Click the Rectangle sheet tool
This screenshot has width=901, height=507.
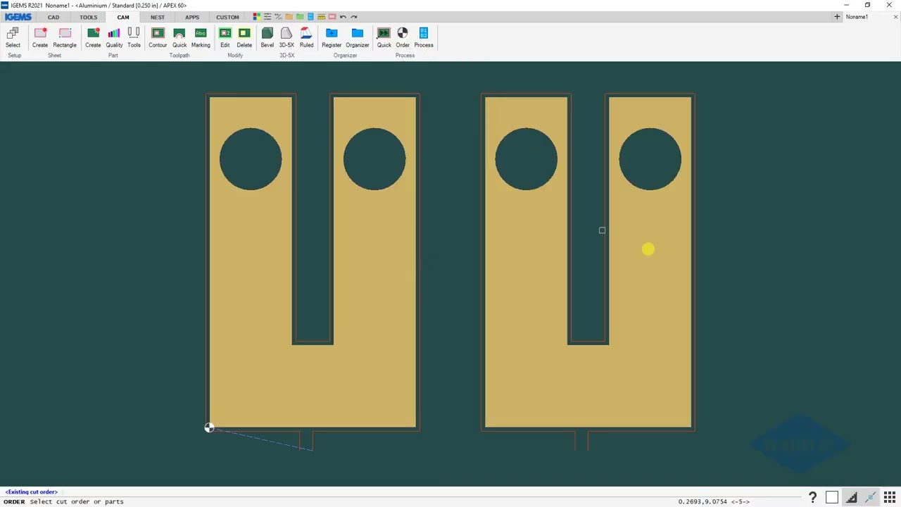[x=65, y=38]
